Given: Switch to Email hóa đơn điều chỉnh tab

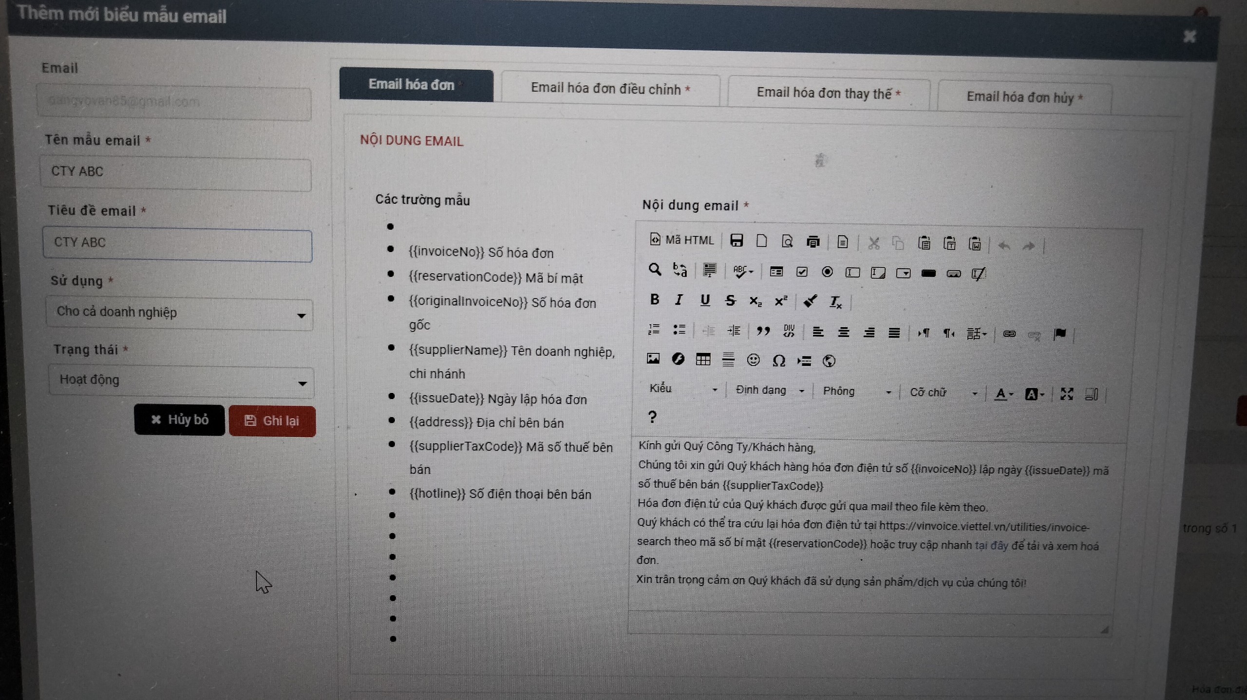Looking at the screenshot, I should (610, 89).
